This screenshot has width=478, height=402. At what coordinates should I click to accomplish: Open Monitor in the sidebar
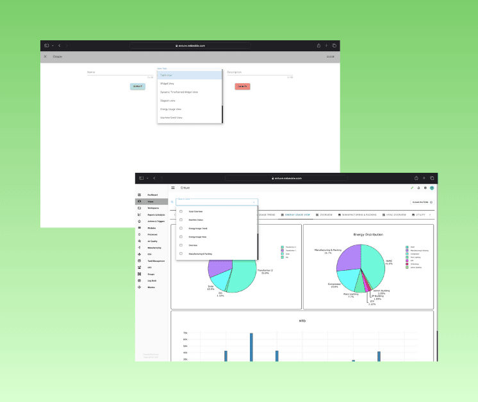151,287
